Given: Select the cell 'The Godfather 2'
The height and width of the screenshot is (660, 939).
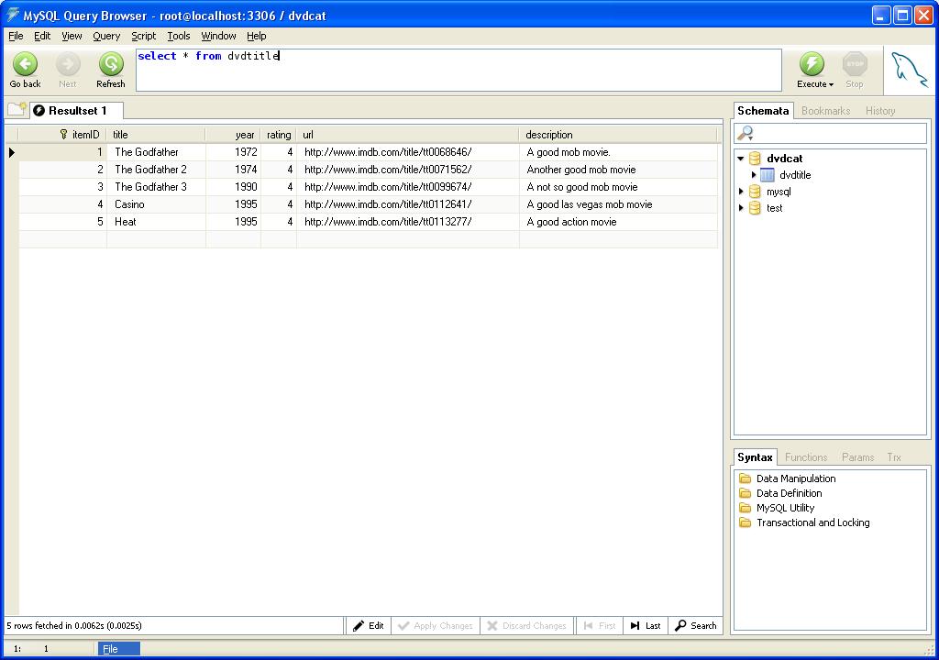Looking at the screenshot, I should [156, 170].
